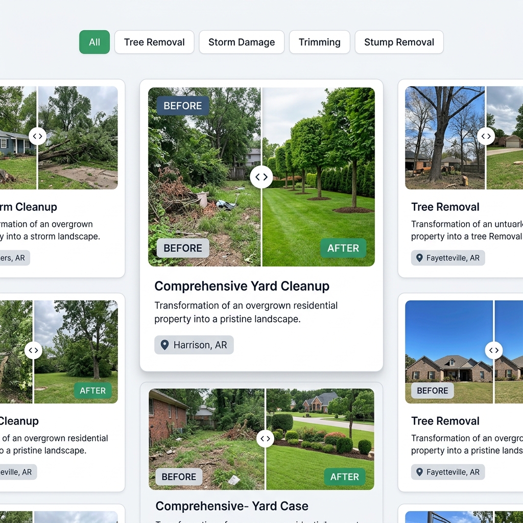The height and width of the screenshot is (523, 523).
Task: Open the Comprehensive- Yard Case title
Action: [x=232, y=506]
